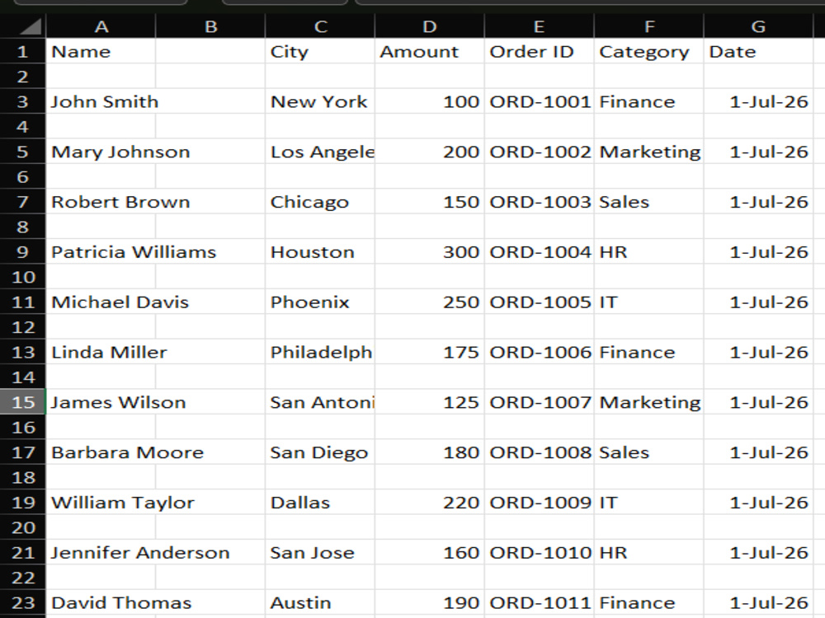825x618 pixels.
Task: Select the Mary Johnson cell
Action: (101, 152)
